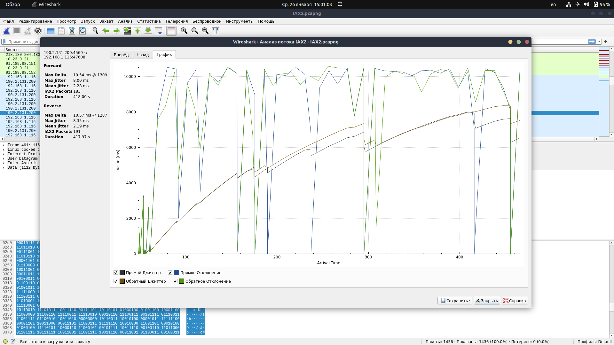Close the capture file icon
Screen dimensions: 614x345
(72, 31)
